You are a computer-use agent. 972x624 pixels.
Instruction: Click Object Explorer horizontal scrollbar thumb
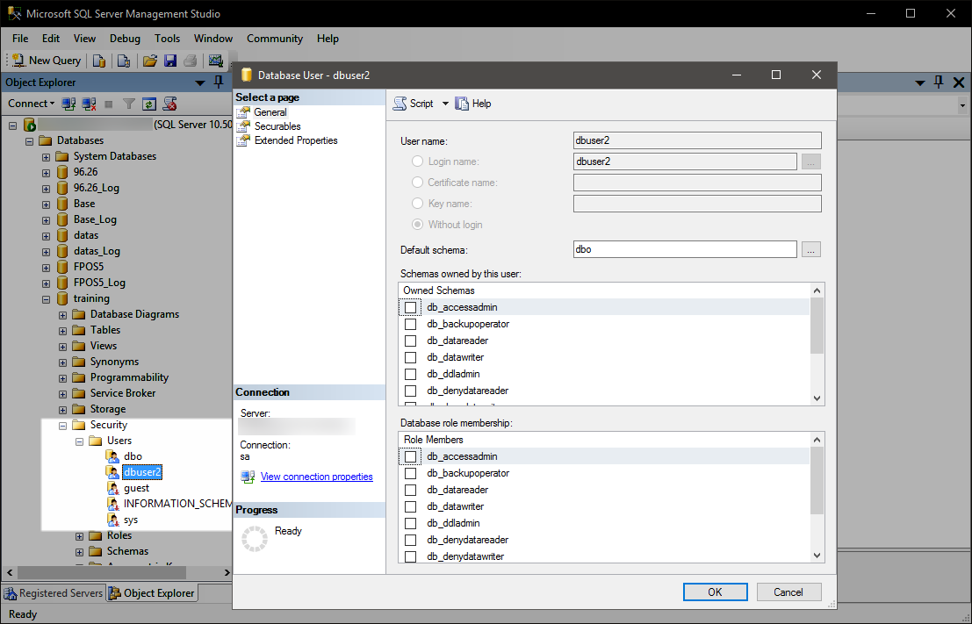coord(101,572)
